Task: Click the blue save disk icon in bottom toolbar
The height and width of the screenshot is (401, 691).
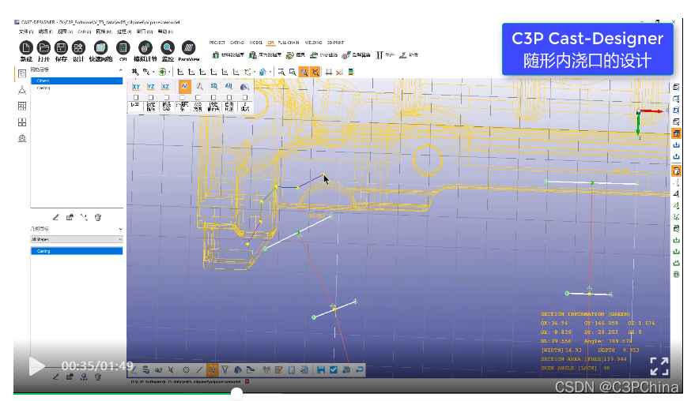Action: click(x=321, y=369)
